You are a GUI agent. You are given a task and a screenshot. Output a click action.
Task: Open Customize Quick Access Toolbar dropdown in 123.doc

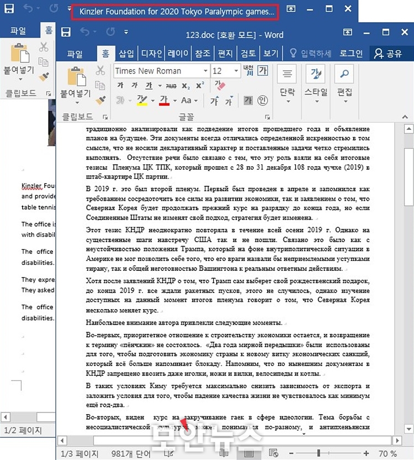click(x=126, y=32)
